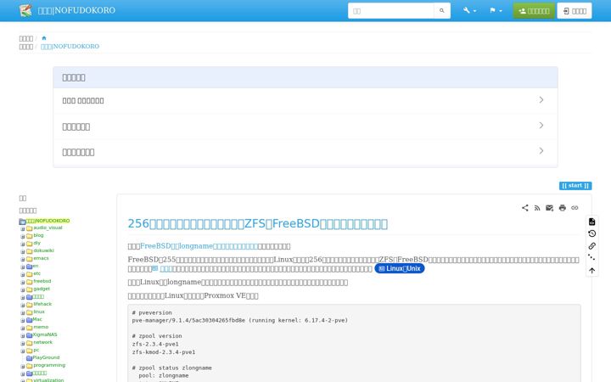Click the folder icon beside network

29,343
